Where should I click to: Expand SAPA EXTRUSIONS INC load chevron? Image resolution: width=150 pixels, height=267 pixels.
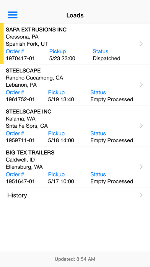pyautogui.click(x=141, y=44)
